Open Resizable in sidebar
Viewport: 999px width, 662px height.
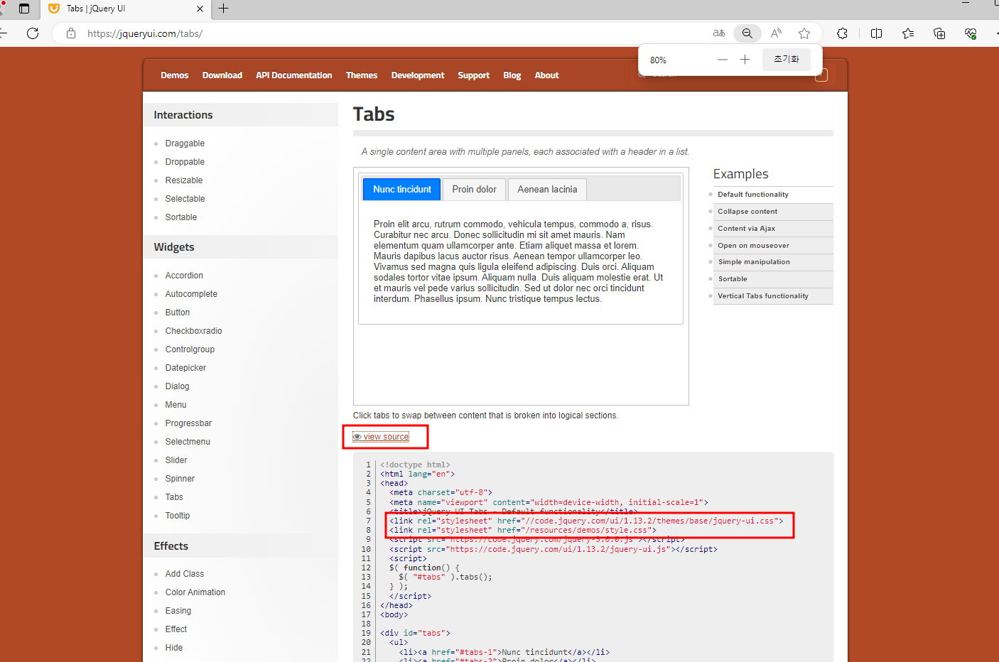pos(184,180)
